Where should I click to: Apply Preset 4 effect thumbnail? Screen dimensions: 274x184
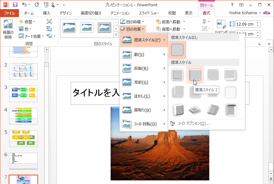[x=230, y=74]
